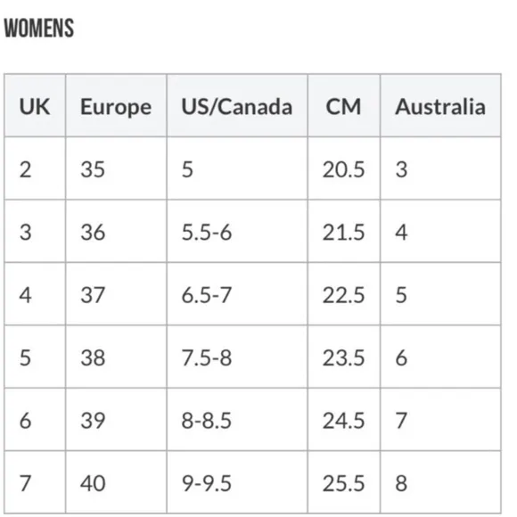
Task: Click the 20.5 CM cell
Action: (x=343, y=168)
